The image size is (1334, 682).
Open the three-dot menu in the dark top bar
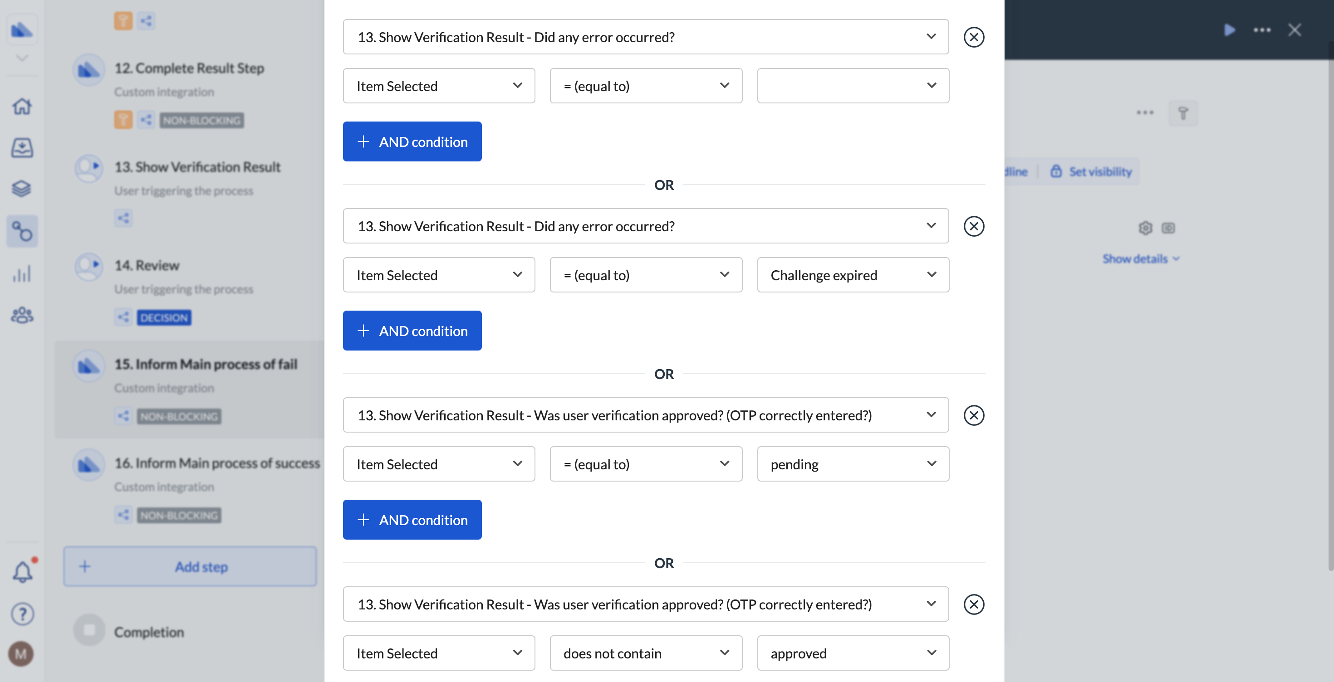pyautogui.click(x=1262, y=29)
